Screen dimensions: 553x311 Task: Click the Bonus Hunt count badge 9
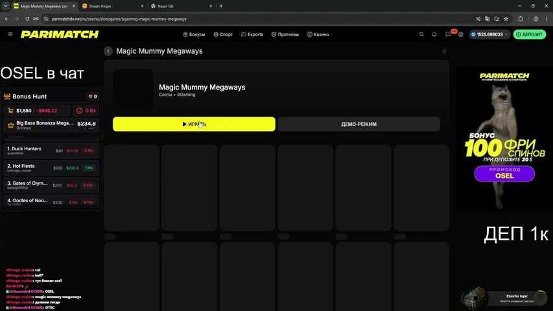coord(93,97)
